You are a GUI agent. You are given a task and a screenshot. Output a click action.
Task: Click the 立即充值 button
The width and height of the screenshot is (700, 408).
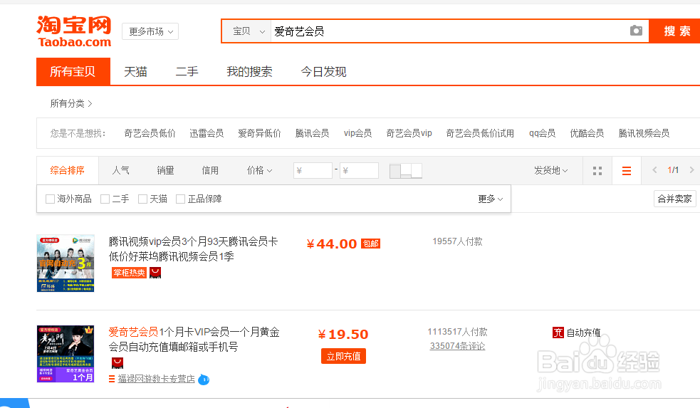(343, 356)
